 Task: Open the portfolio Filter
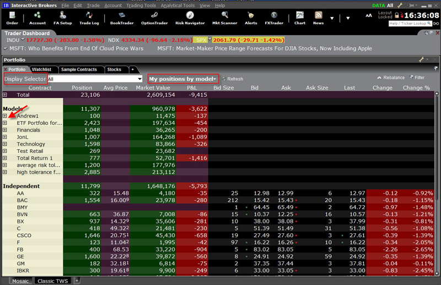click(417, 78)
